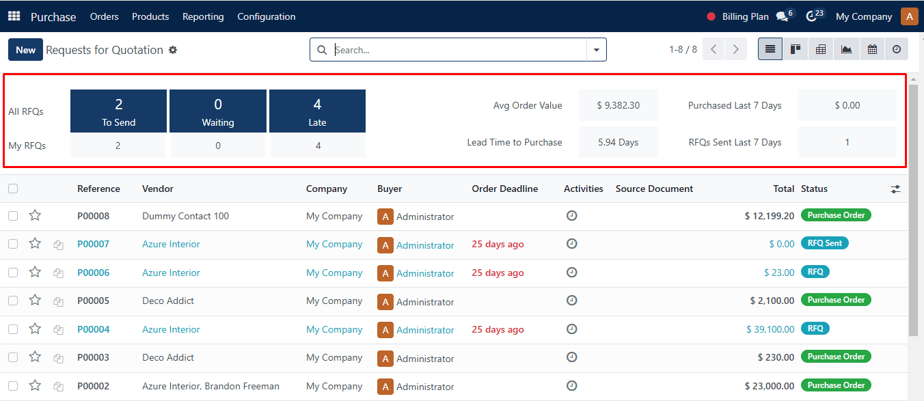Open the My Company switcher
Image resolution: width=924 pixels, height=401 pixels.
[x=864, y=16]
